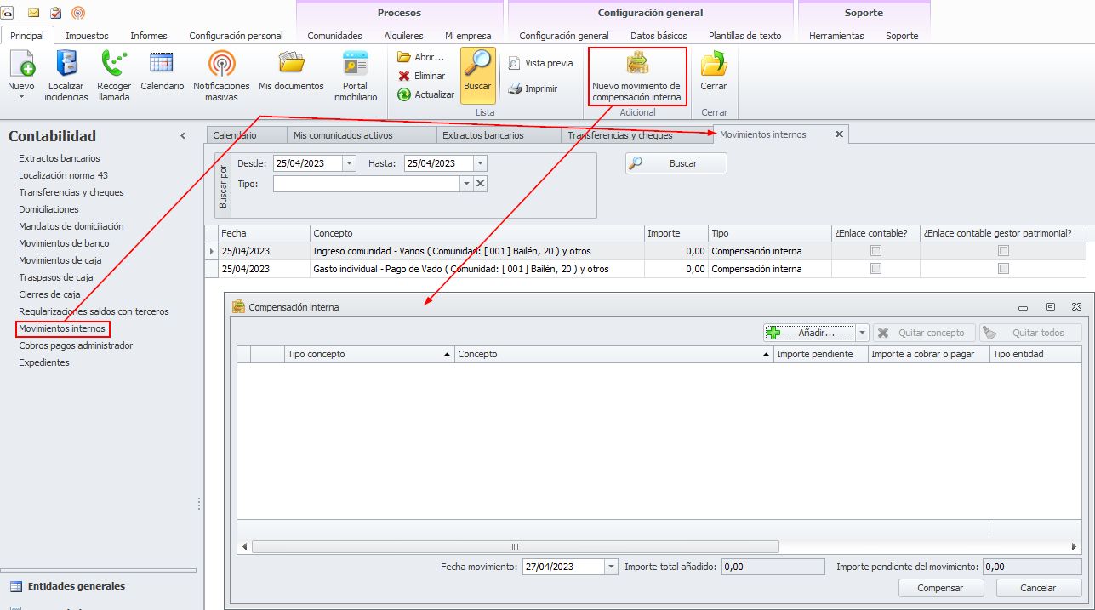Open Localizar incidencias tool
This screenshot has height=610, width=1095.
click(x=66, y=76)
